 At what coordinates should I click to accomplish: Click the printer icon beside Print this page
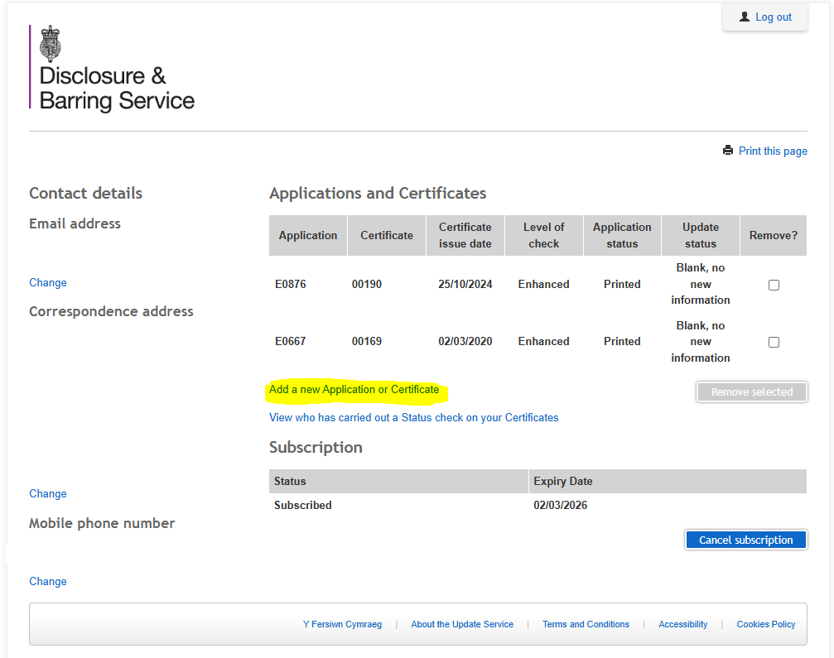click(727, 151)
